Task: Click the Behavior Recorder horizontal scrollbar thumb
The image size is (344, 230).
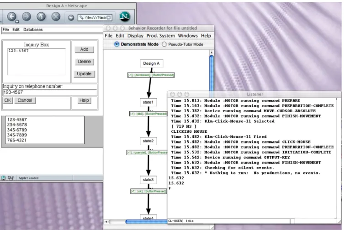Action: (146, 222)
